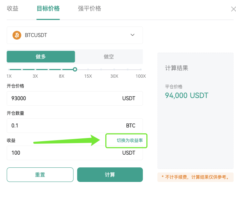The height and width of the screenshot is (199, 236).
Task: Switch to 做空 short position
Action: pyautogui.click(x=109, y=57)
